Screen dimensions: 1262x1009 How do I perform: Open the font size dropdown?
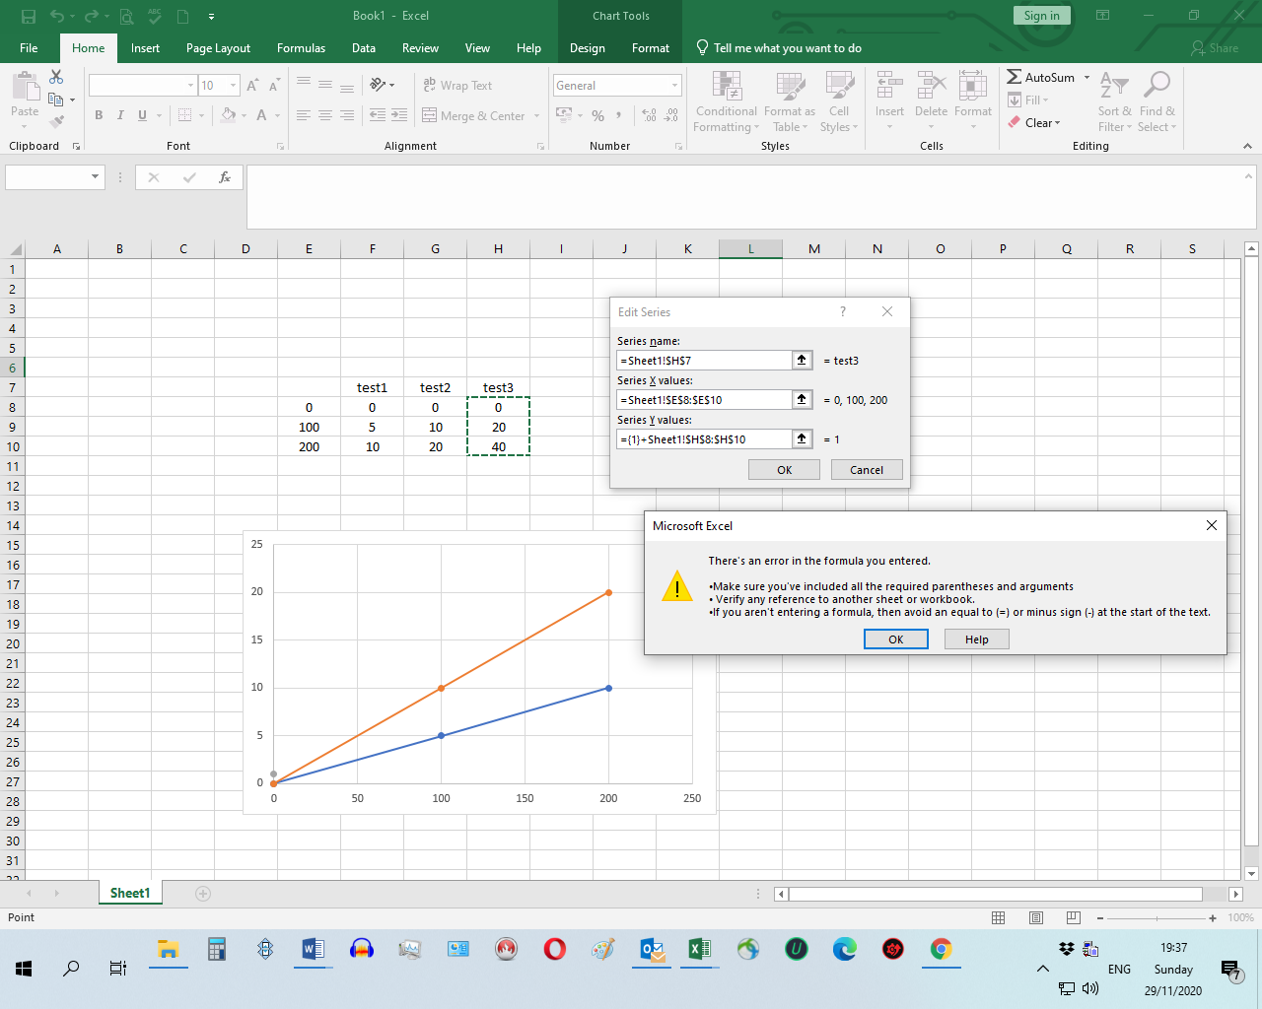point(234,86)
